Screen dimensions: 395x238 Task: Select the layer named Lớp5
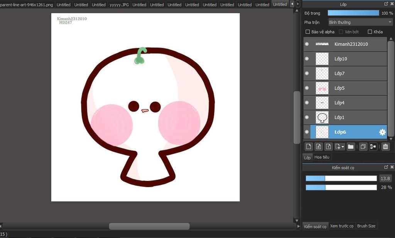[x=339, y=88]
